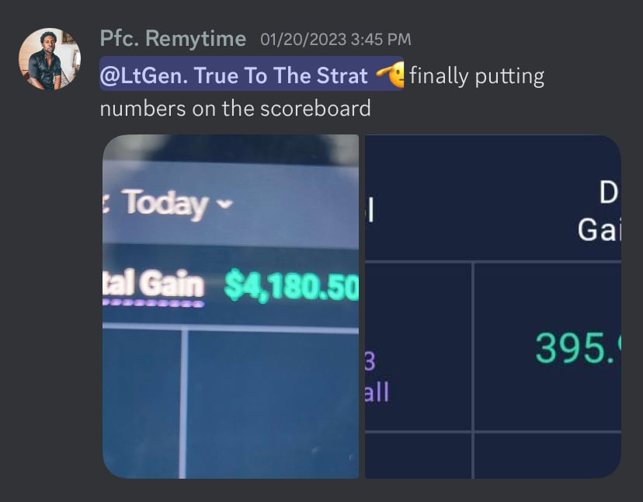Click the saluting face emoji in mention
Screen dimensions: 643x502
391,75
